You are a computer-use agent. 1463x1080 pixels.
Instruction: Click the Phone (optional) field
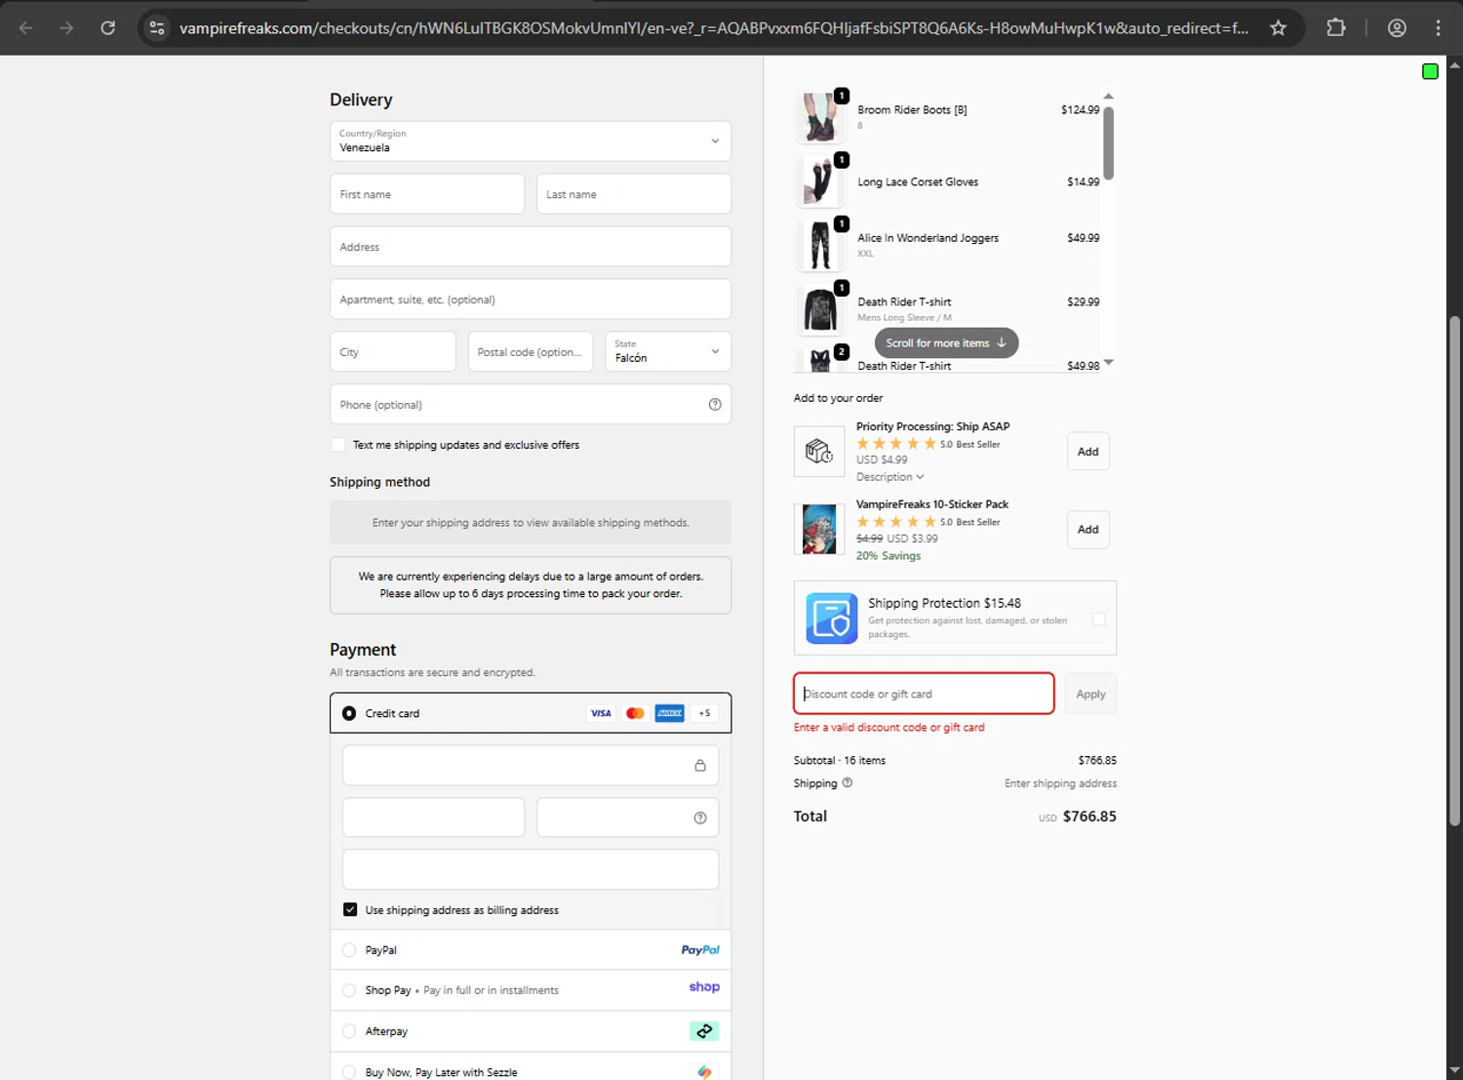tap(531, 405)
